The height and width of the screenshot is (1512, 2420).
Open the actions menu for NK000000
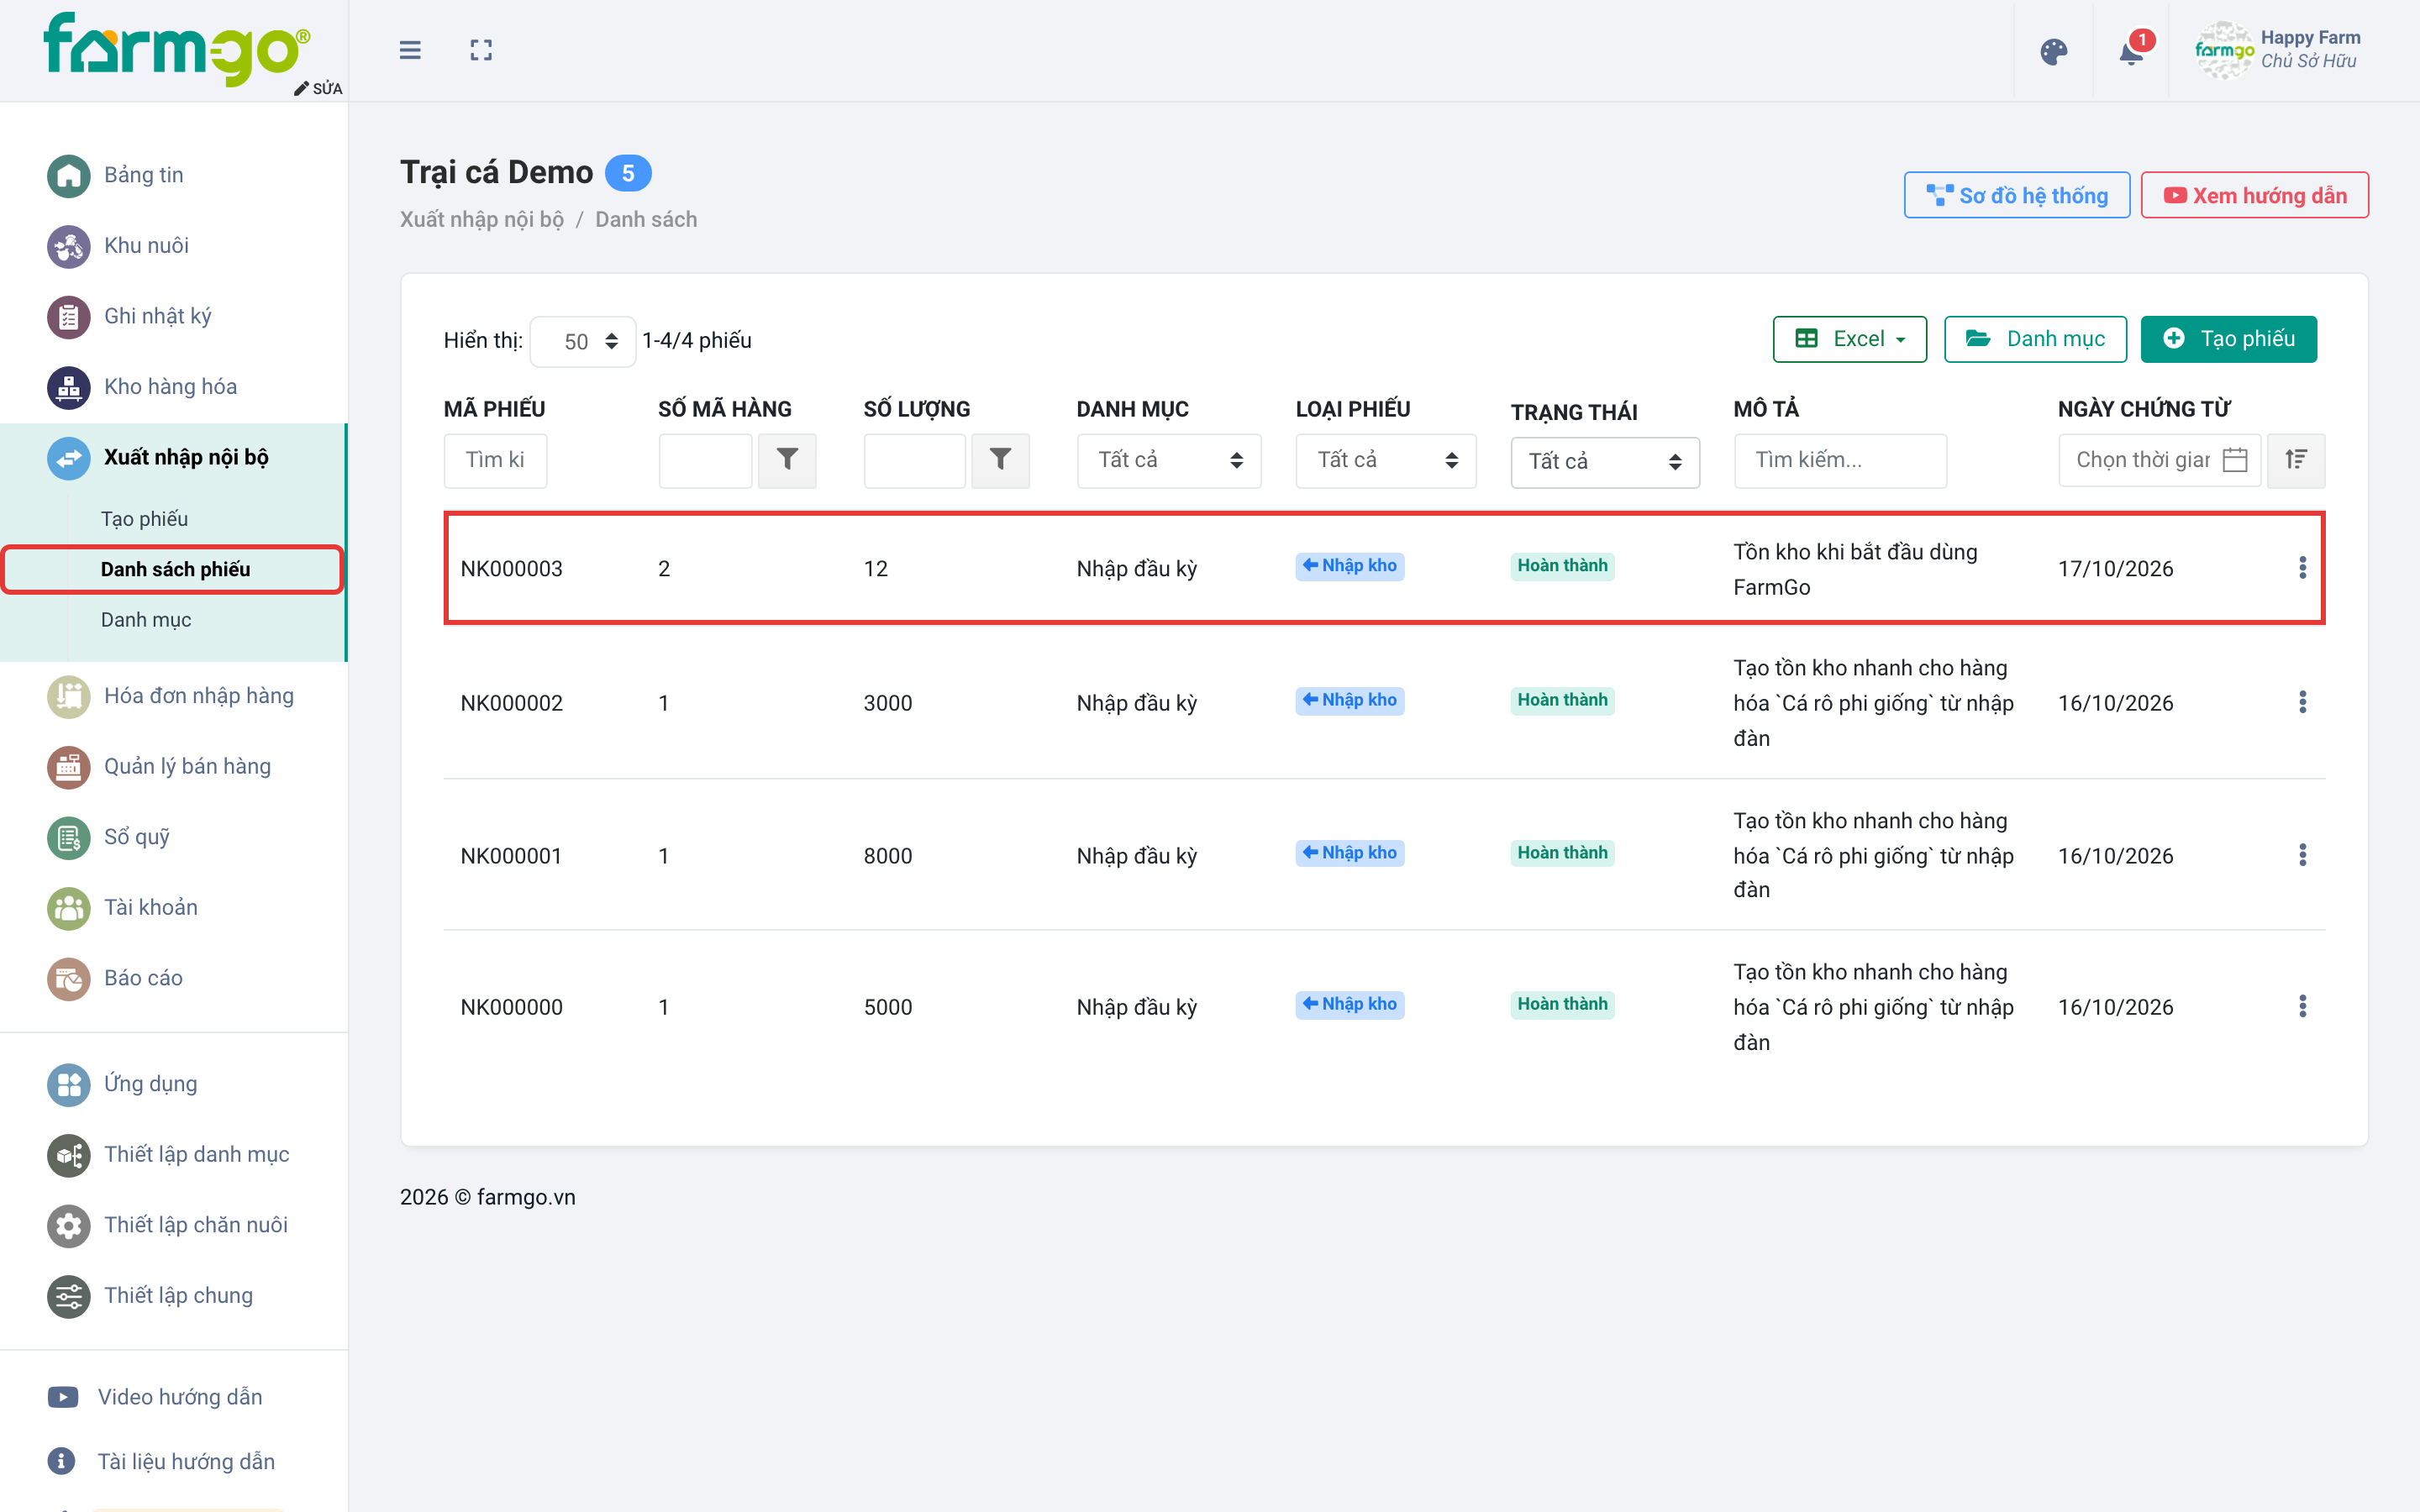[2302, 1006]
